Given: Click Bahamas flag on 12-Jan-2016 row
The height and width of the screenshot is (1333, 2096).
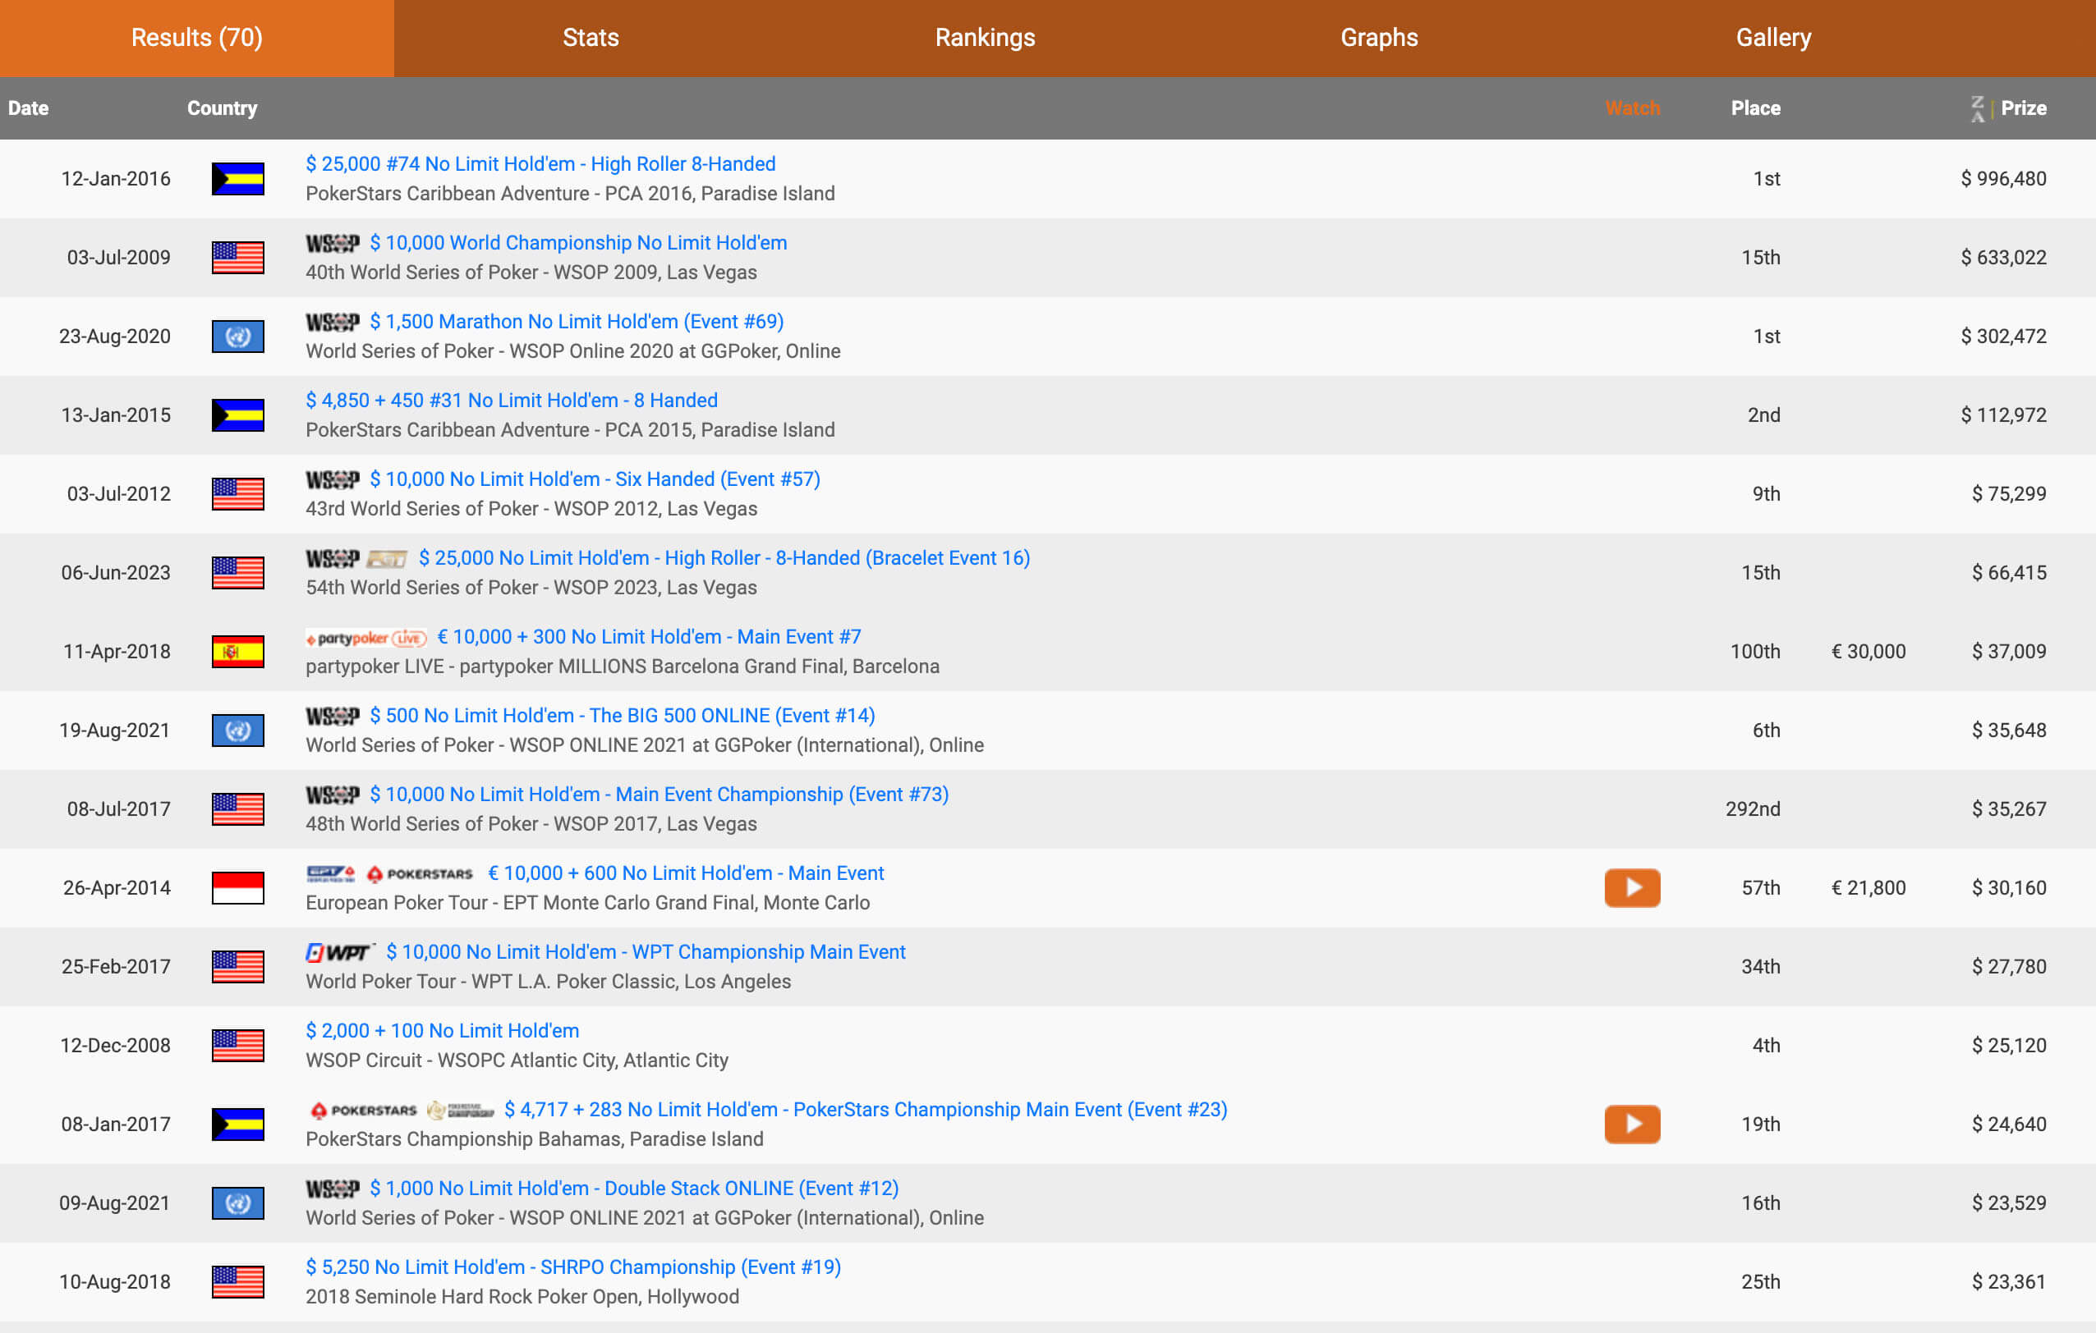Looking at the screenshot, I should tap(237, 178).
